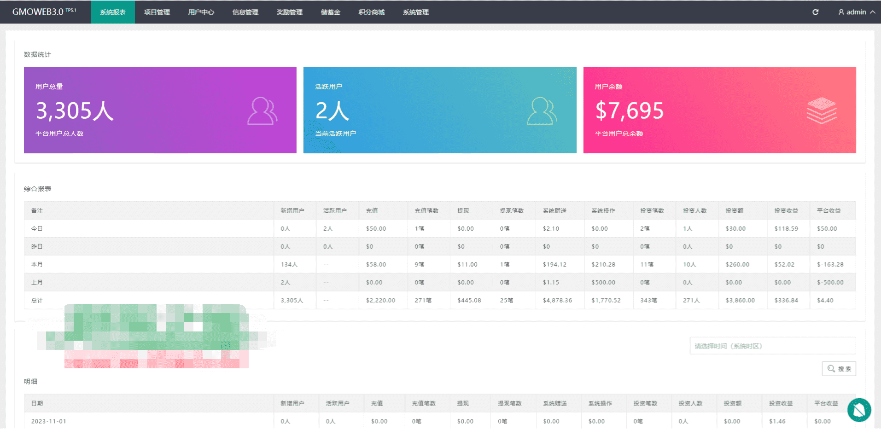Click the 数据统计 section heading
This screenshot has height=430, width=881.
(x=37, y=54)
